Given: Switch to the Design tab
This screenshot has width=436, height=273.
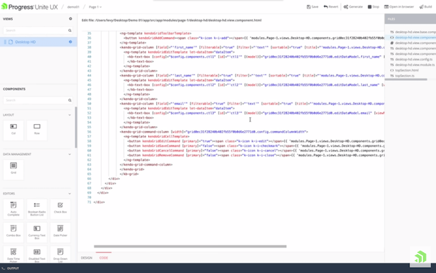Looking at the screenshot, I should click(87, 258).
